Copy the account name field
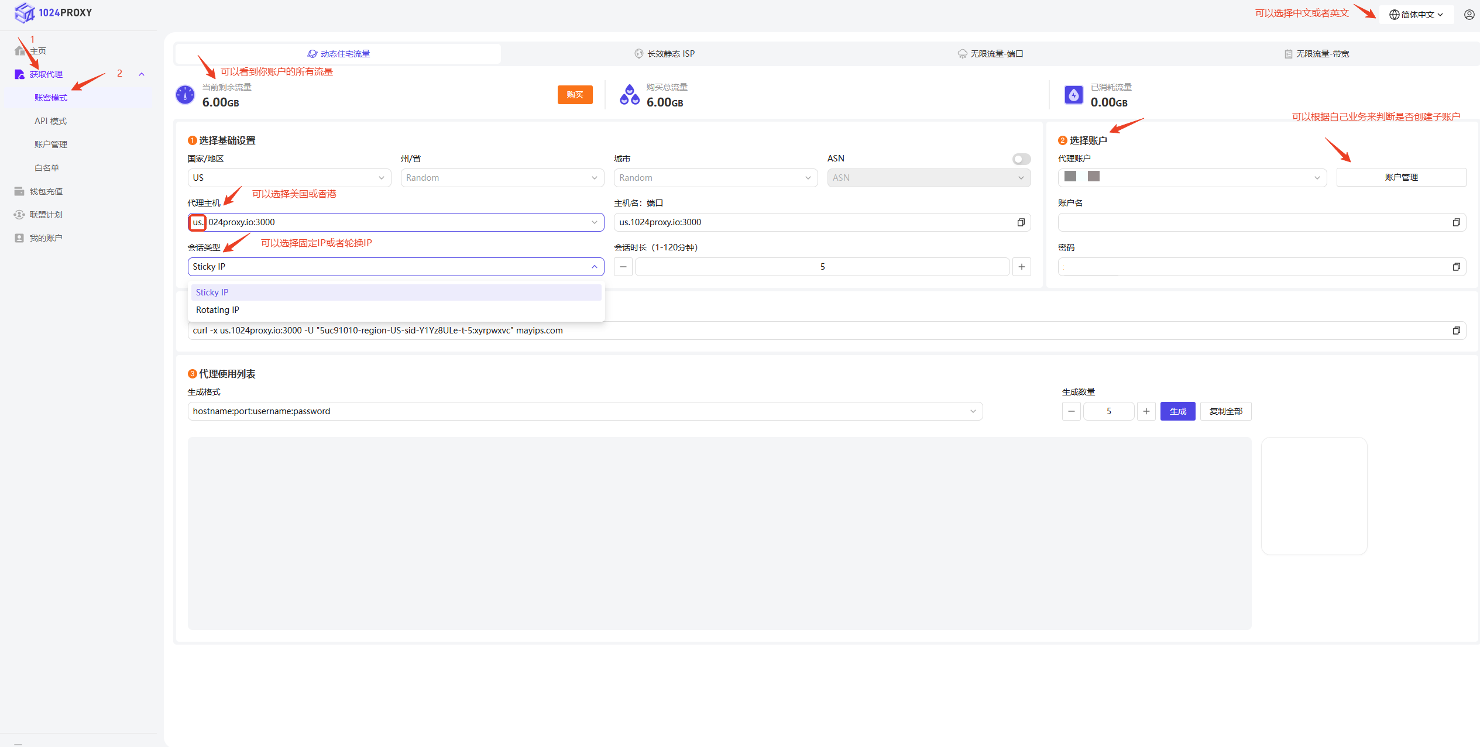This screenshot has height=747, width=1480. click(1456, 222)
